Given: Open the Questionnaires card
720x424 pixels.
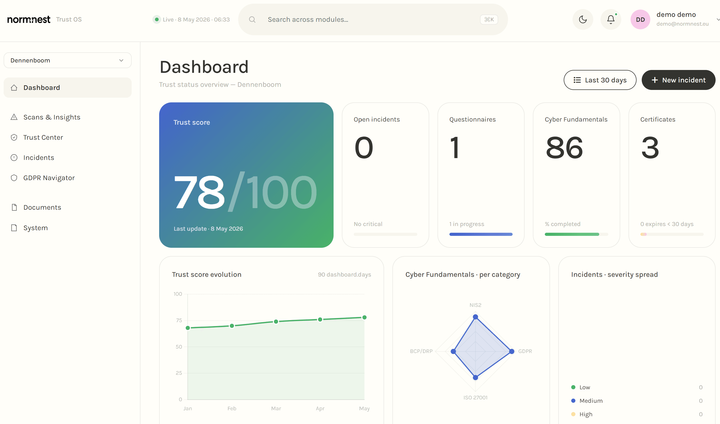Looking at the screenshot, I should (481, 175).
